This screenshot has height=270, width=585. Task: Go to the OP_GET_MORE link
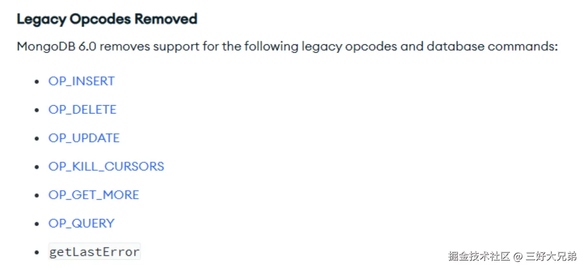click(x=94, y=195)
